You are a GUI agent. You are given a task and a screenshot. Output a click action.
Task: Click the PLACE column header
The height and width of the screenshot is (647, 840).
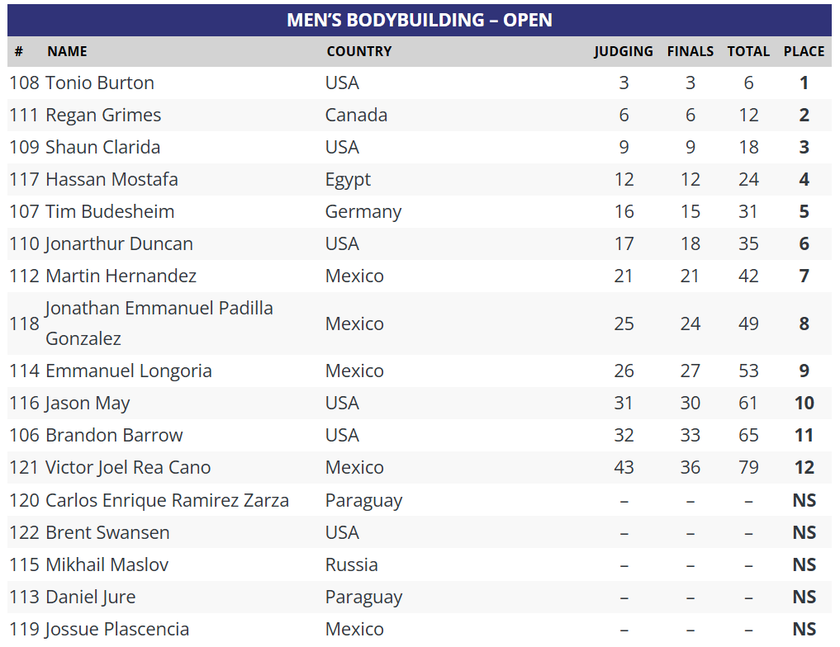pos(804,51)
